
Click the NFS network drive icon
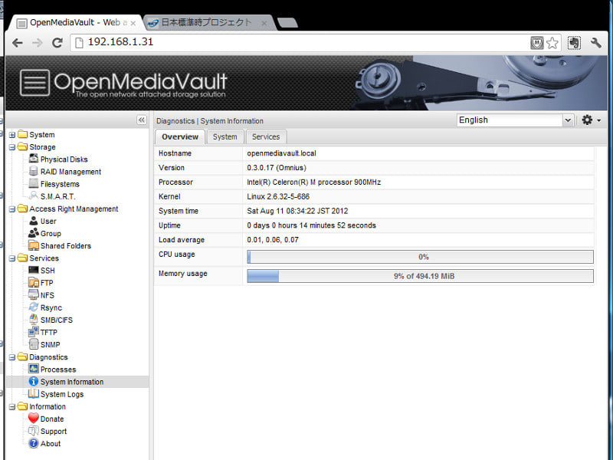[x=34, y=295]
